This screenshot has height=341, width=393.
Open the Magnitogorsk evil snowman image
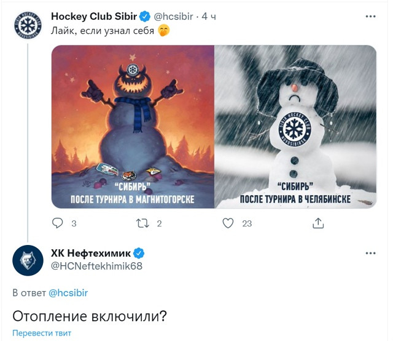click(x=133, y=127)
